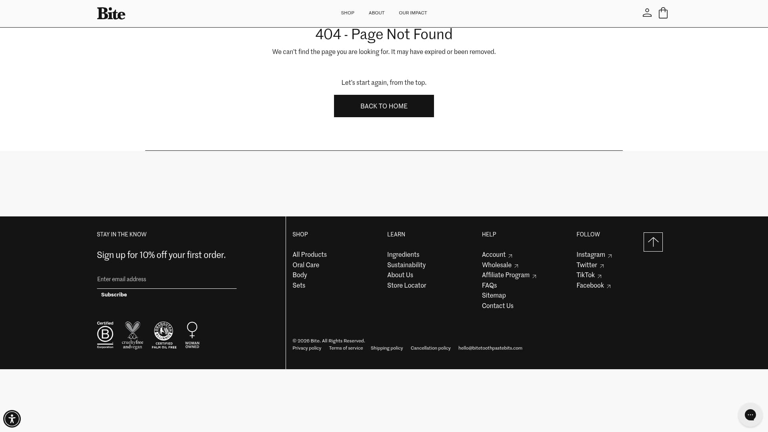Open the Privacy policy link
This screenshot has height=432, width=768.
pos(307,348)
